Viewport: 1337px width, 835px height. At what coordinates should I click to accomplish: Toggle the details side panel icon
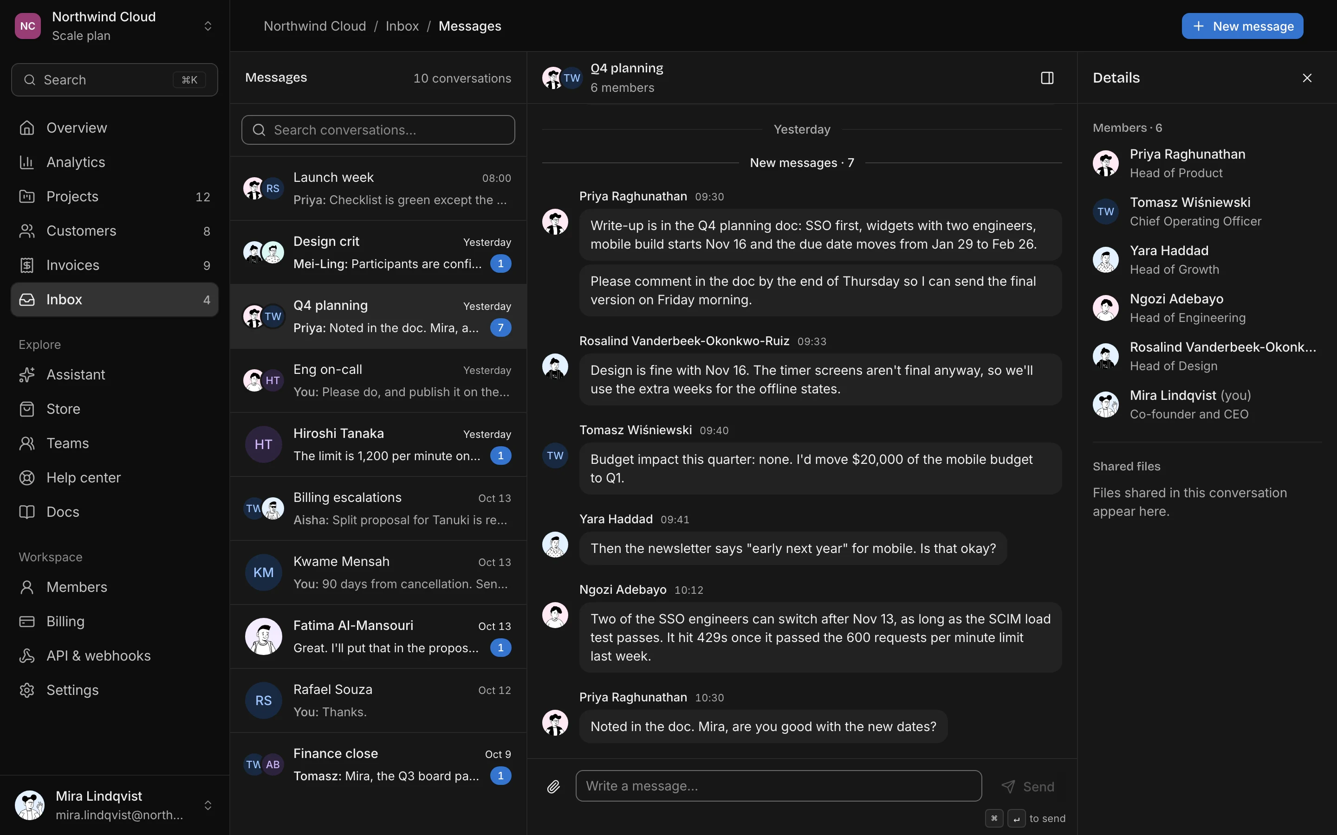click(x=1047, y=78)
